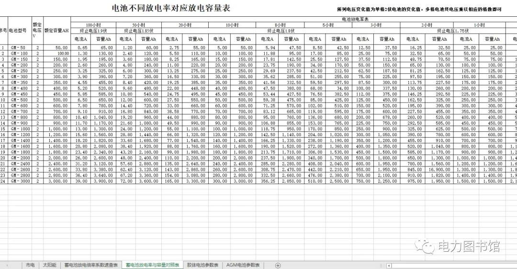Select the 3,900.00 capacity cell
The height and width of the screenshot is (269, 517).
tap(103, 181)
